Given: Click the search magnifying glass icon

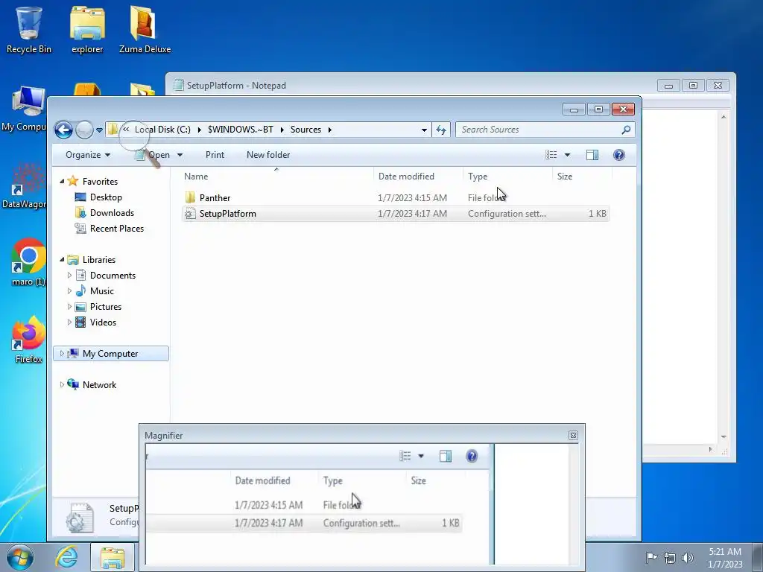Looking at the screenshot, I should pyautogui.click(x=626, y=130).
